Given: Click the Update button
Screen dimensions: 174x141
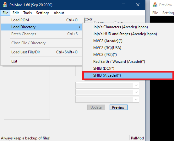Looking at the screenshot, I should [x=96, y=107].
